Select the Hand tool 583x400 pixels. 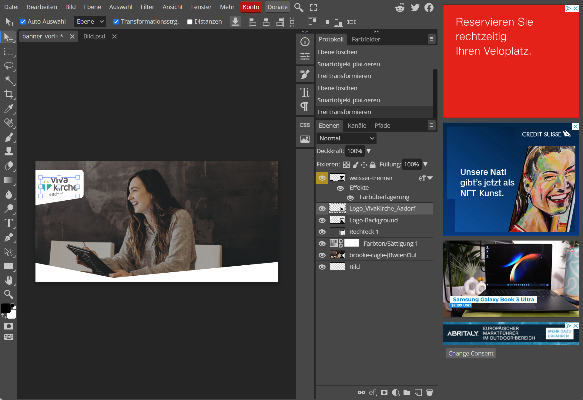[9, 280]
